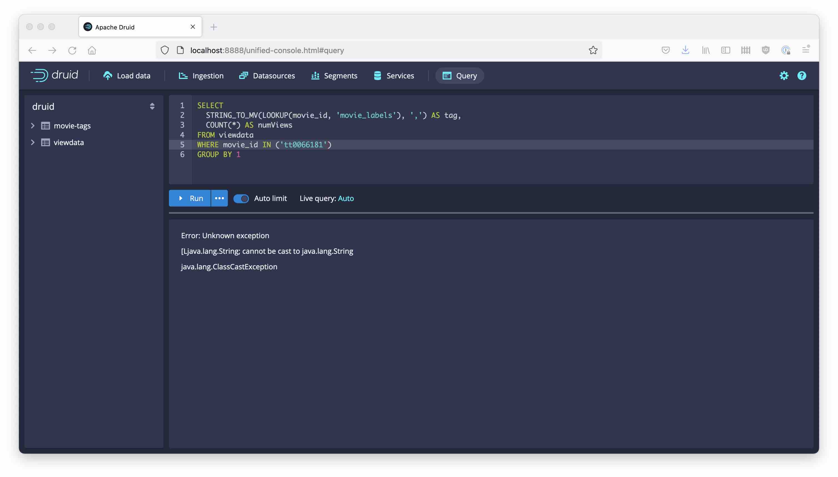
Task: Open Firefox hamburger application menu
Action: tap(805, 50)
